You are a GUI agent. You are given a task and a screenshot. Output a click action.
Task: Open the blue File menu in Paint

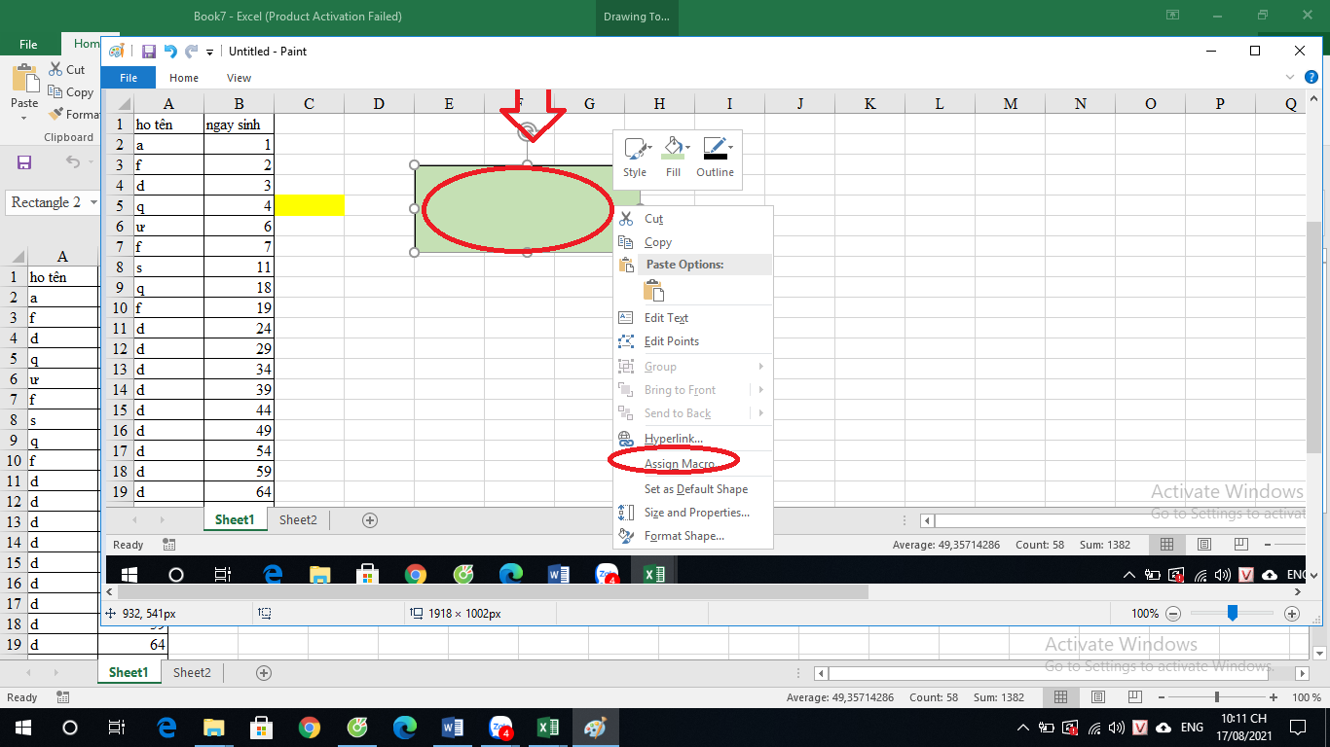[129, 78]
